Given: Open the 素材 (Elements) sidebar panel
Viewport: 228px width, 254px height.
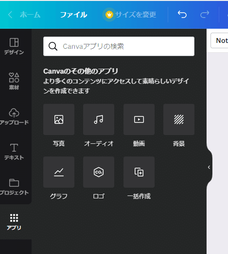Looking at the screenshot, I should click(x=14, y=81).
